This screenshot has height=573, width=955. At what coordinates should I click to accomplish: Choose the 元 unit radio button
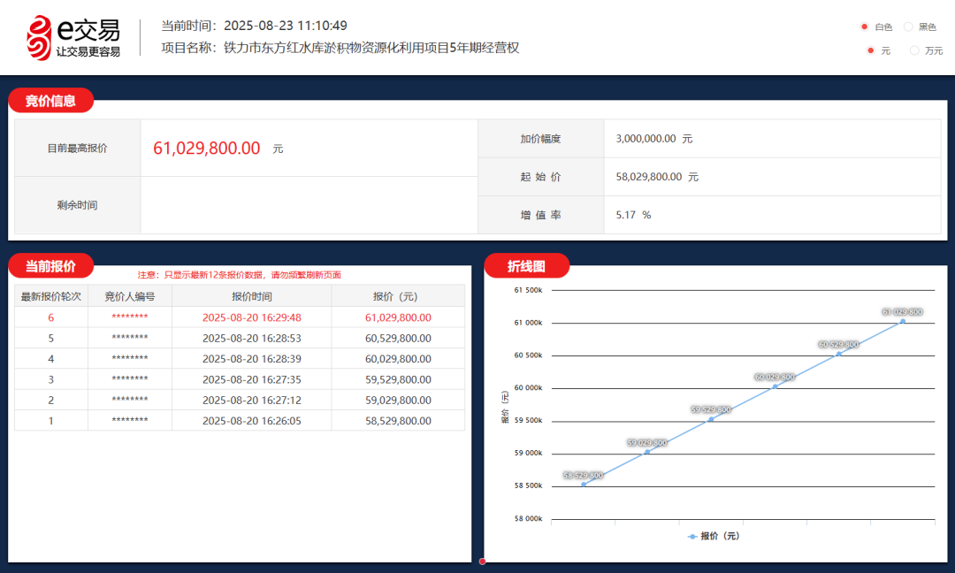[x=871, y=50]
